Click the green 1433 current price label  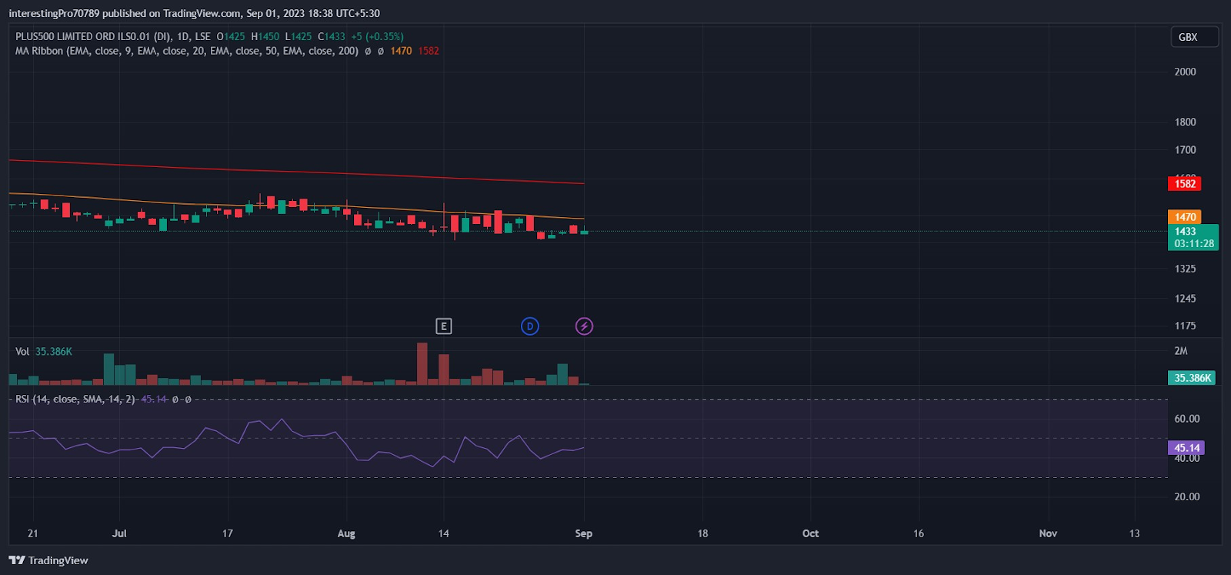click(x=1193, y=237)
